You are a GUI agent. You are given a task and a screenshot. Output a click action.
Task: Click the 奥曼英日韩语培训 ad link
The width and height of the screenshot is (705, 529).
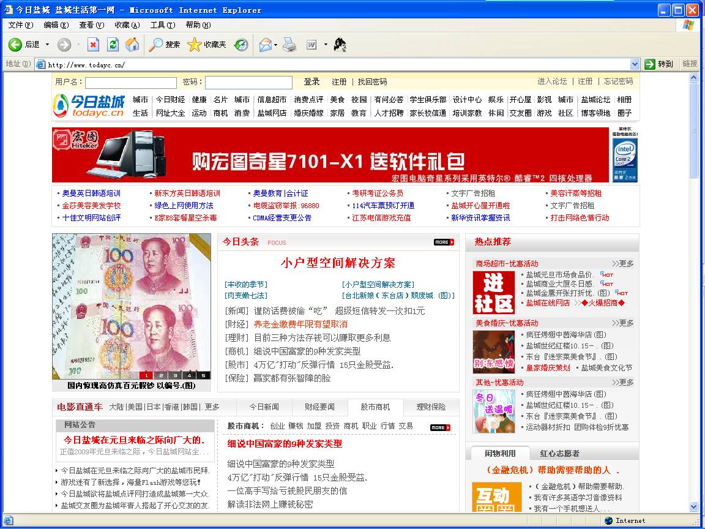(x=91, y=193)
